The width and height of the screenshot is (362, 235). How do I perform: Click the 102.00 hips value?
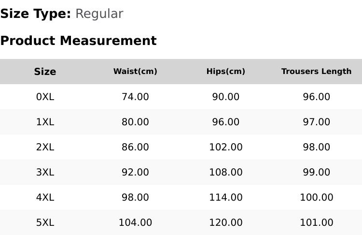226,147
